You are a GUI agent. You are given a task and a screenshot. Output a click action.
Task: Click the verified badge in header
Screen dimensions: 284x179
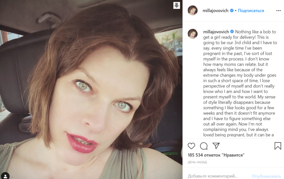pyautogui.click(x=232, y=10)
